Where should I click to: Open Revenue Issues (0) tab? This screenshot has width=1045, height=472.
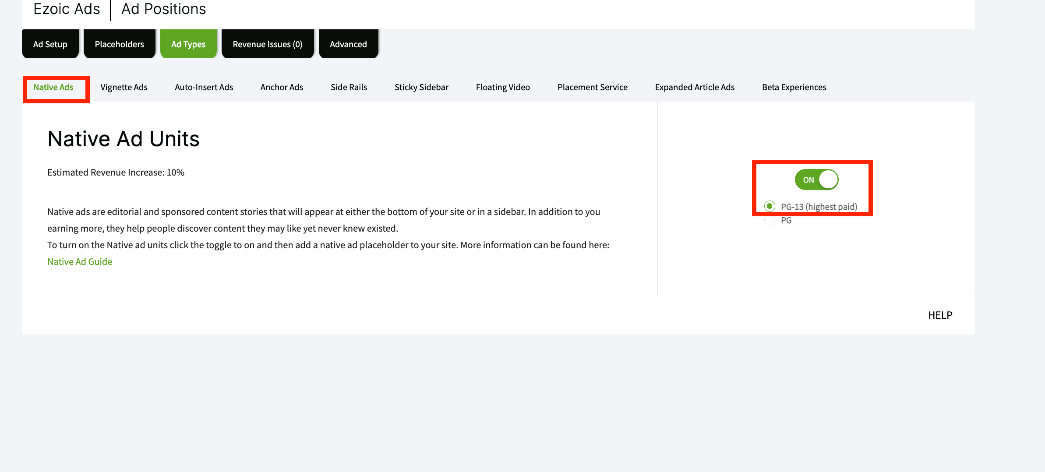tap(268, 44)
